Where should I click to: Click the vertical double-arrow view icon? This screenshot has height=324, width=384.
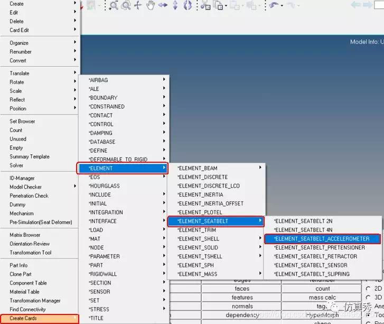coord(175,5)
